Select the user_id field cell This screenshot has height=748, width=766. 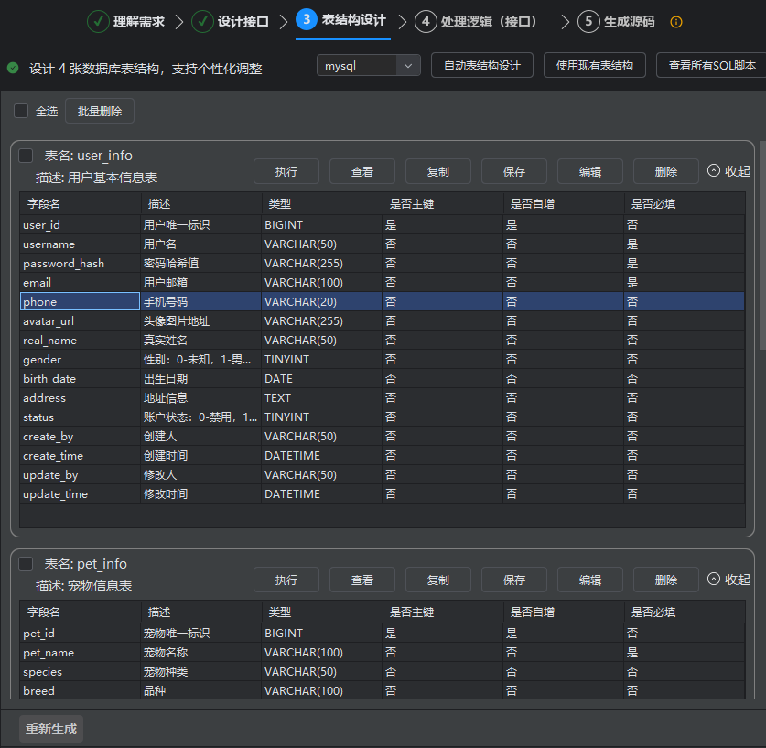pyautogui.click(x=81, y=224)
